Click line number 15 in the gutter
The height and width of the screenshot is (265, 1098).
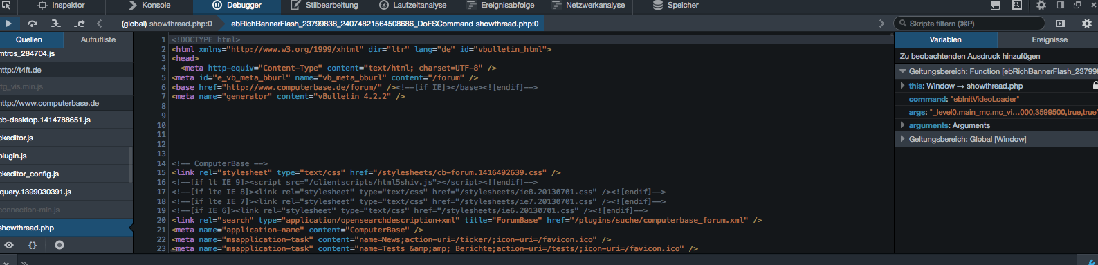point(161,173)
